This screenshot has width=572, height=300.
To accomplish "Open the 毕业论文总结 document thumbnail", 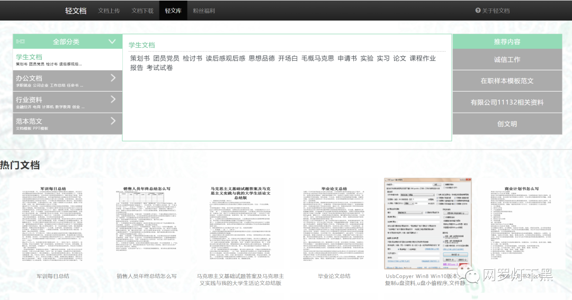I will coord(334,223).
